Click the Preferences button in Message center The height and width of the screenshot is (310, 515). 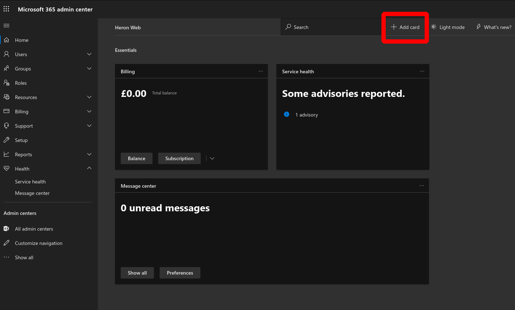(180, 273)
